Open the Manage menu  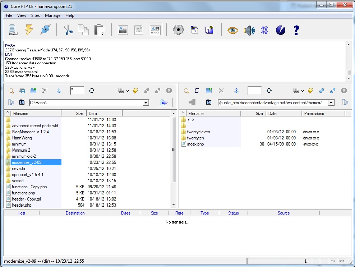[x=52, y=15]
